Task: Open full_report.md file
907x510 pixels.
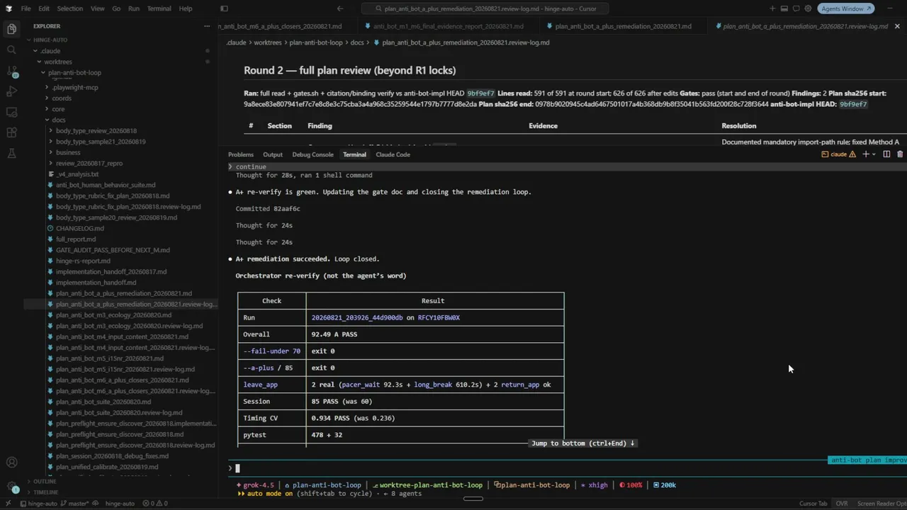Action: point(76,239)
